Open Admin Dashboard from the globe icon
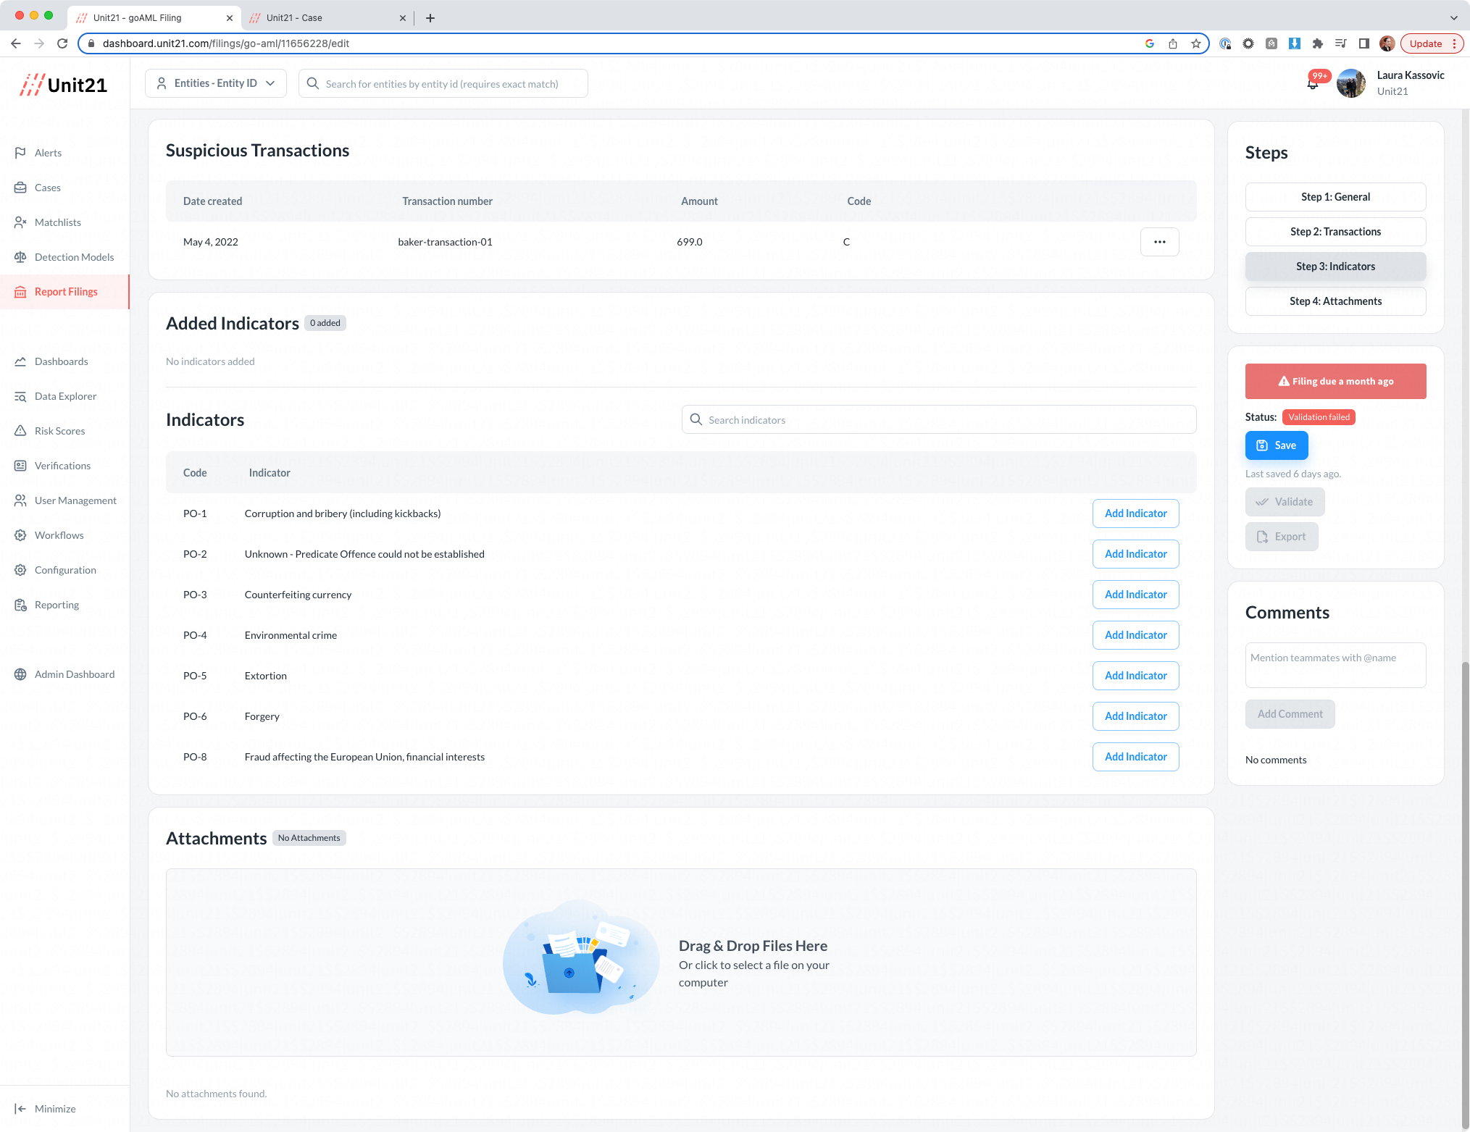Viewport: 1470px width, 1132px height. 20,674
